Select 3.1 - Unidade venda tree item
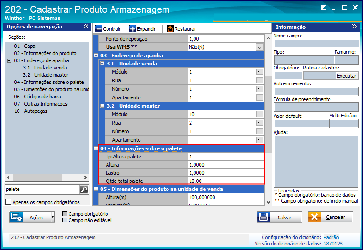The width and height of the screenshot is (363, 250). [45, 68]
